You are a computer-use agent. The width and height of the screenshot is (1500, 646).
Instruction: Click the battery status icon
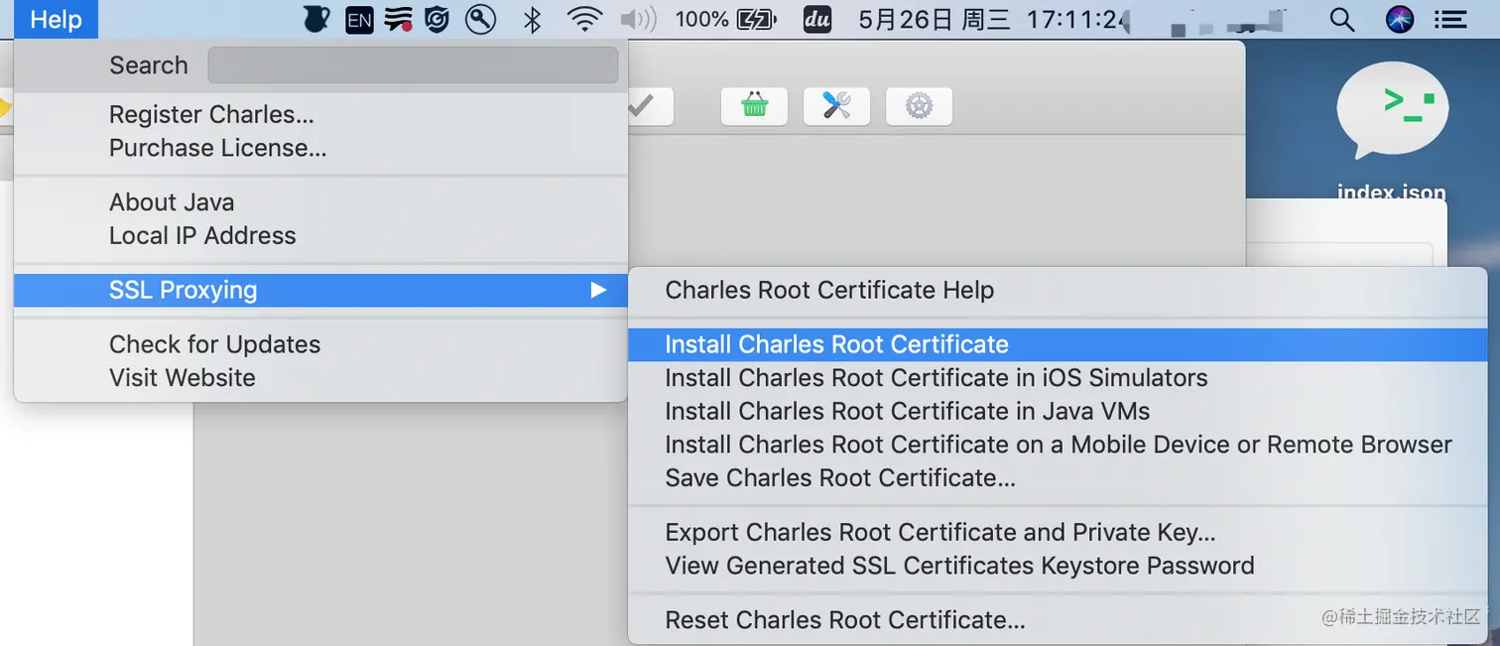coord(757,19)
